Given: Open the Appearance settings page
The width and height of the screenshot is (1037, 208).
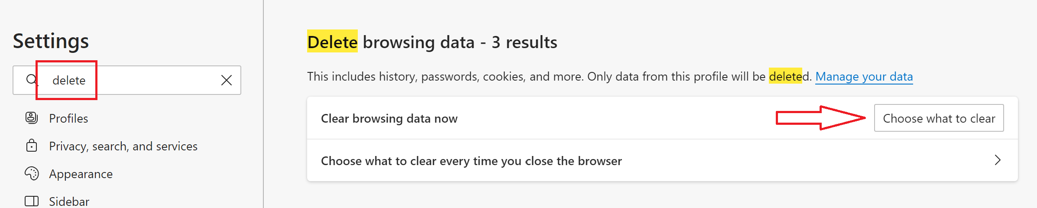Looking at the screenshot, I should (81, 174).
